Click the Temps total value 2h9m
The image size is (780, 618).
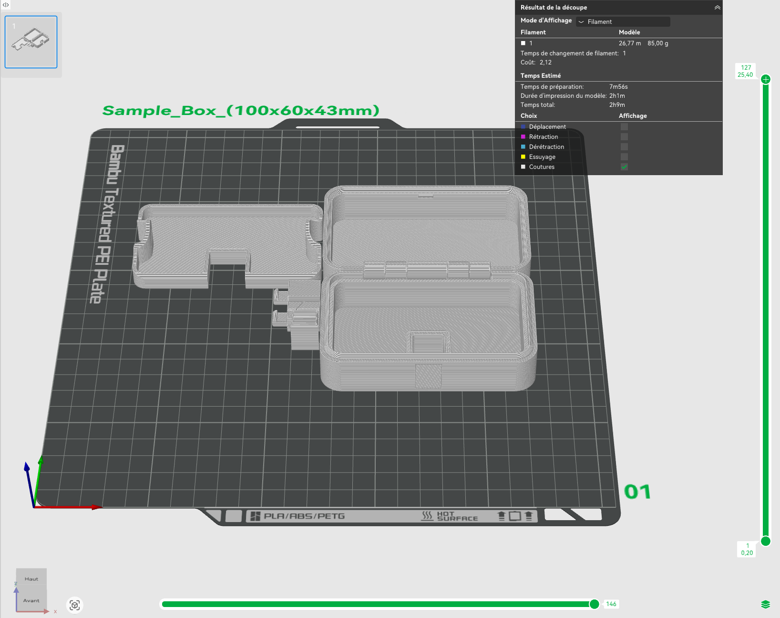point(617,105)
